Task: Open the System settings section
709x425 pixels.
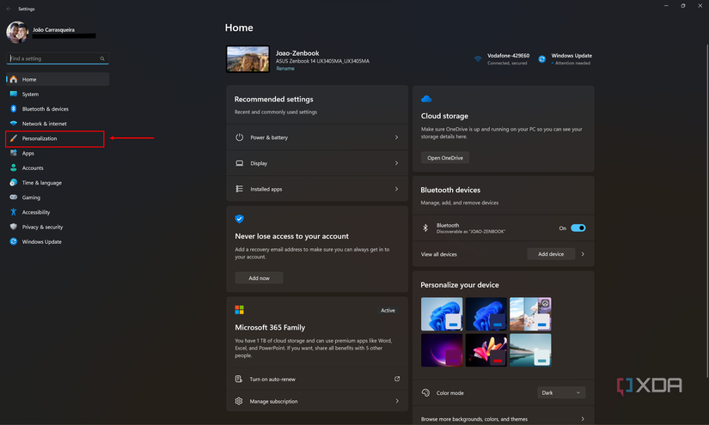Action: click(58, 94)
